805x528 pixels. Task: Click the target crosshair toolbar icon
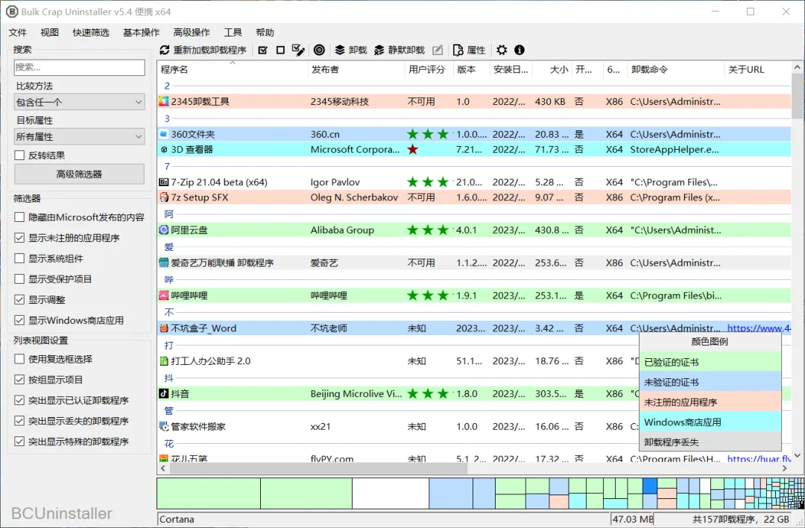[x=319, y=50]
